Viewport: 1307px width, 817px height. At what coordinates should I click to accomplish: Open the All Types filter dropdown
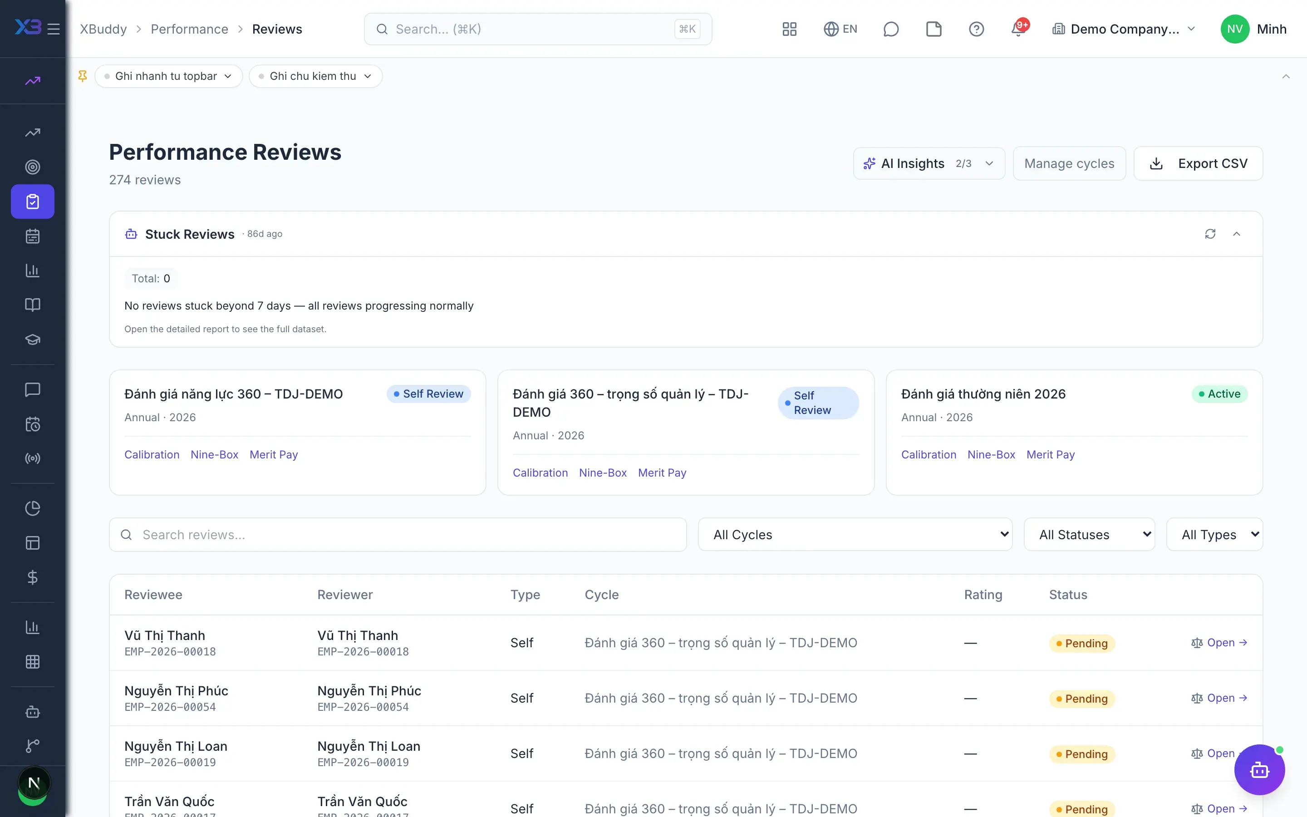(x=1214, y=534)
